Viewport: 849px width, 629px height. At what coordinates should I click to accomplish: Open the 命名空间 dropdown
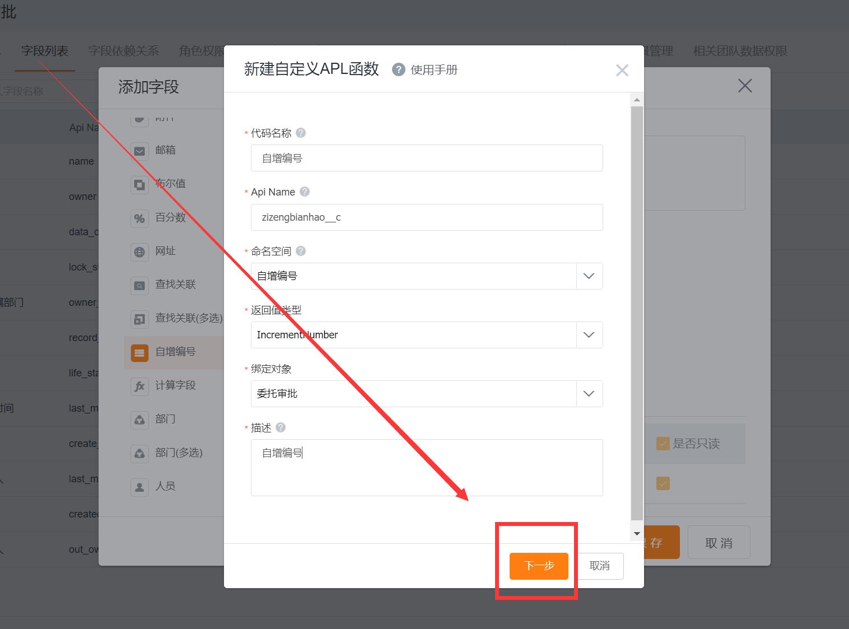tap(427, 276)
